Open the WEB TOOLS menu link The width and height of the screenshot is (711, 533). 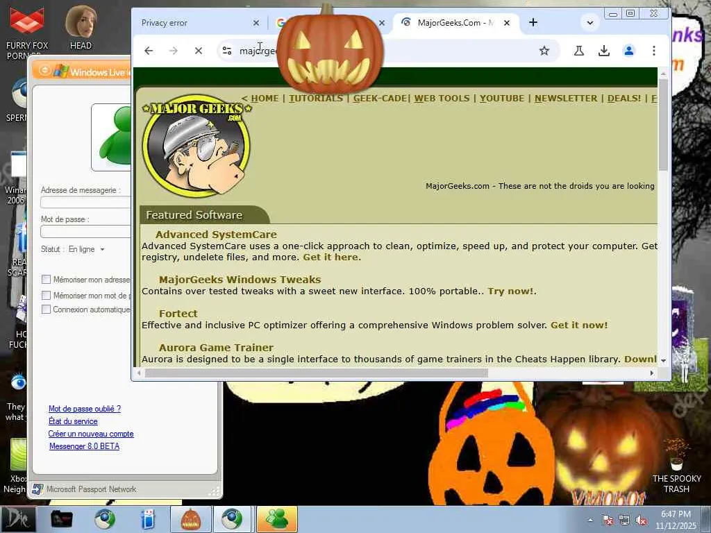442,99
